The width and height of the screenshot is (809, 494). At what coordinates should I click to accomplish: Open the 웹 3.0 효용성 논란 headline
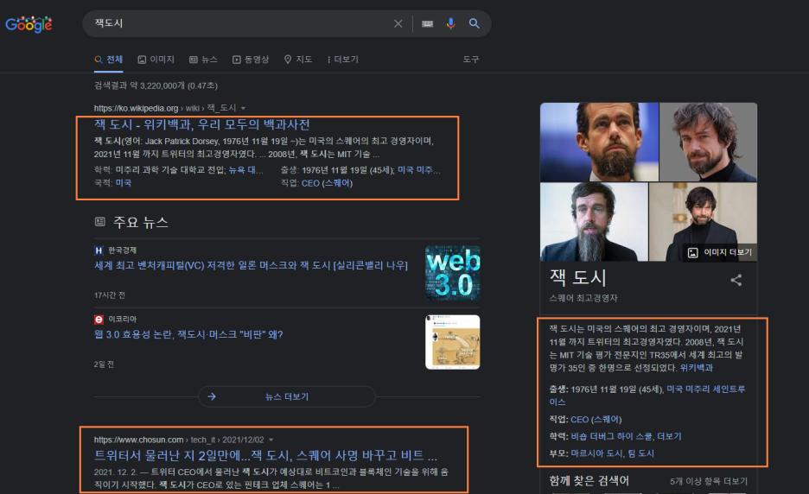188,335
